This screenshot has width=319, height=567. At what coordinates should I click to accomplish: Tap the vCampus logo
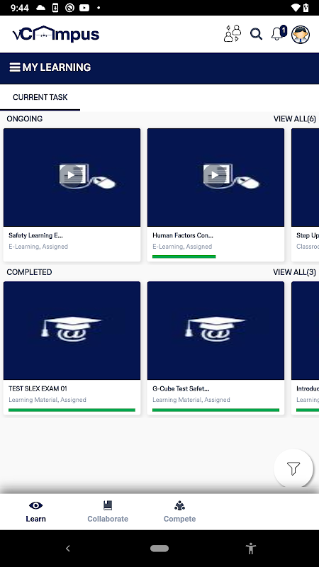(56, 34)
